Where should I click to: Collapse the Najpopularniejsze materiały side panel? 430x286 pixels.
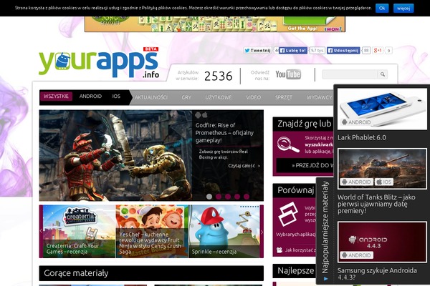pyautogui.click(x=325, y=231)
